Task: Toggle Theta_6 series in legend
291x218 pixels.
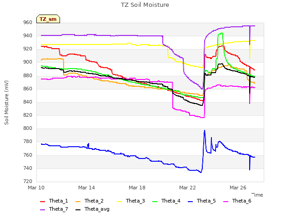Action: tap(237, 201)
